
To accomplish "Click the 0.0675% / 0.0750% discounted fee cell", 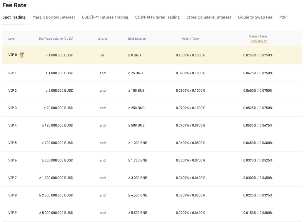I will (258, 73).
